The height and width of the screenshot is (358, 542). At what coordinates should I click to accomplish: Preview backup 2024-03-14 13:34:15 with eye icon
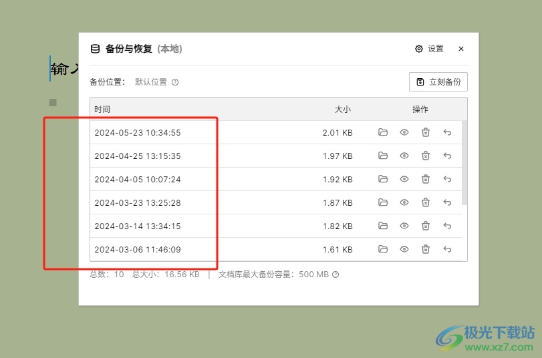[x=404, y=226]
